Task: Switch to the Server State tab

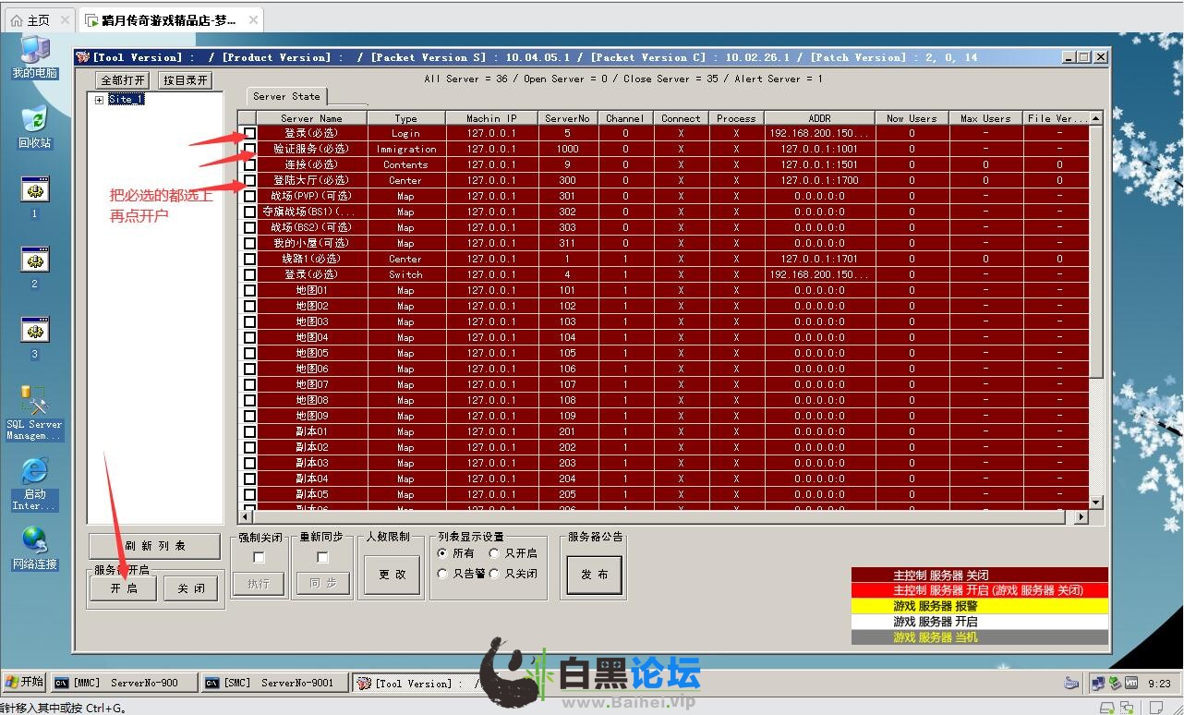Action: (x=286, y=96)
